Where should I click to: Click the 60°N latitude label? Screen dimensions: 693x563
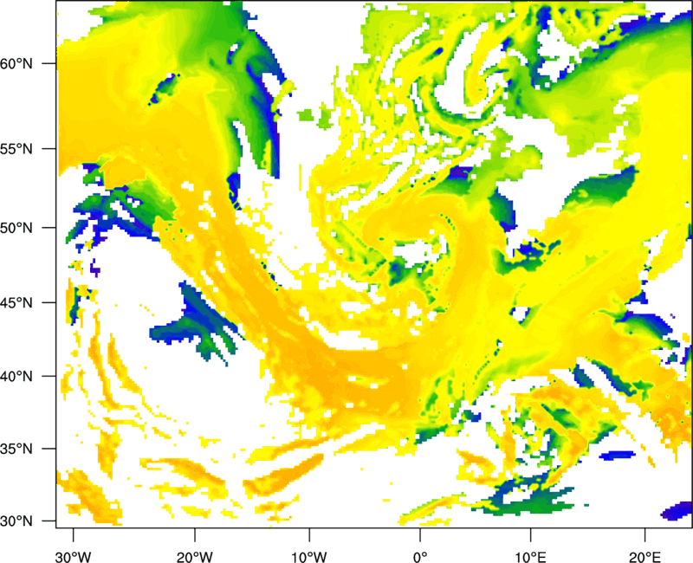16,63
